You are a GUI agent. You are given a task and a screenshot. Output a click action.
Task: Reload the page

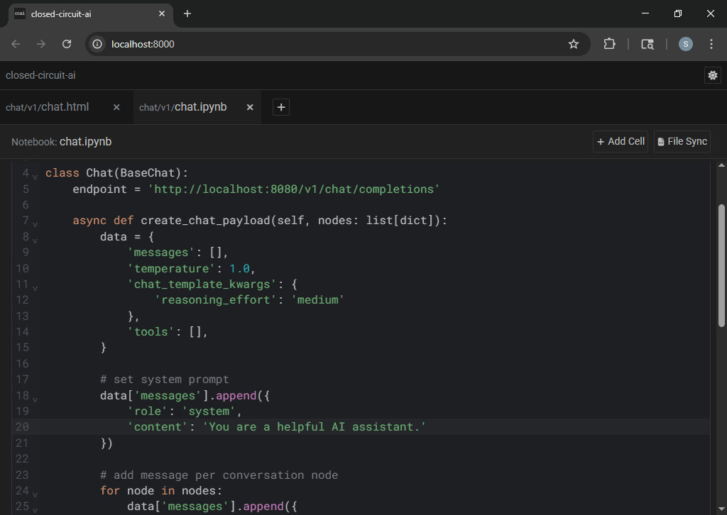coord(67,44)
